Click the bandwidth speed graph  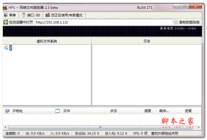pos(102,31)
